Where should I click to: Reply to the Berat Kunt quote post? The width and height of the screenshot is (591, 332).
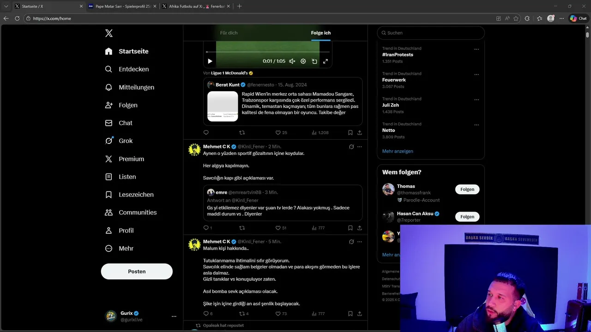pyautogui.click(x=206, y=133)
